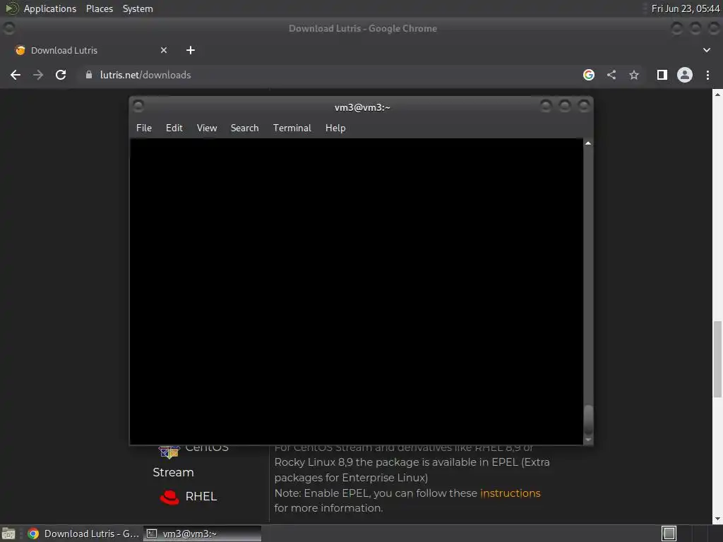
Task: Click the terminal scrollbar down arrow
Action: tap(588, 440)
